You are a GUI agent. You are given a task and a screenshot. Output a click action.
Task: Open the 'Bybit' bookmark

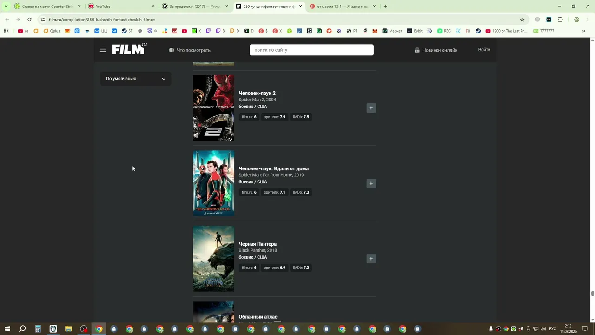pyautogui.click(x=415, y=31)
